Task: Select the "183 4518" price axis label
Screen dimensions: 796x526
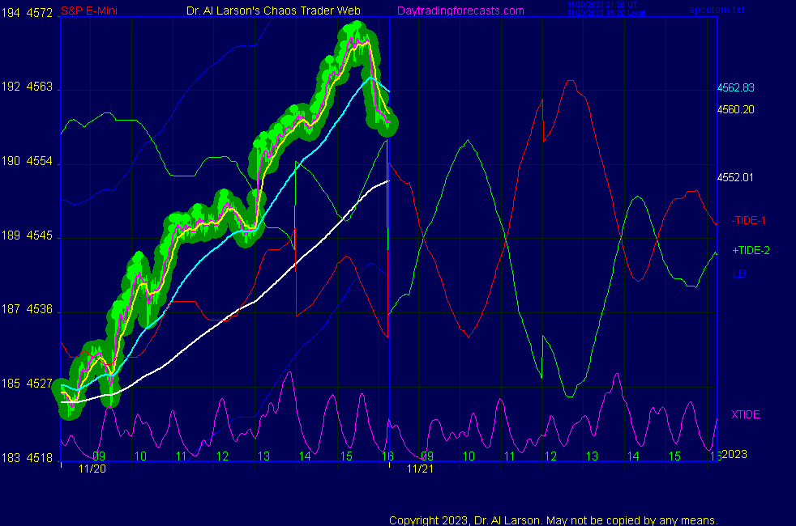Action: 27,458
